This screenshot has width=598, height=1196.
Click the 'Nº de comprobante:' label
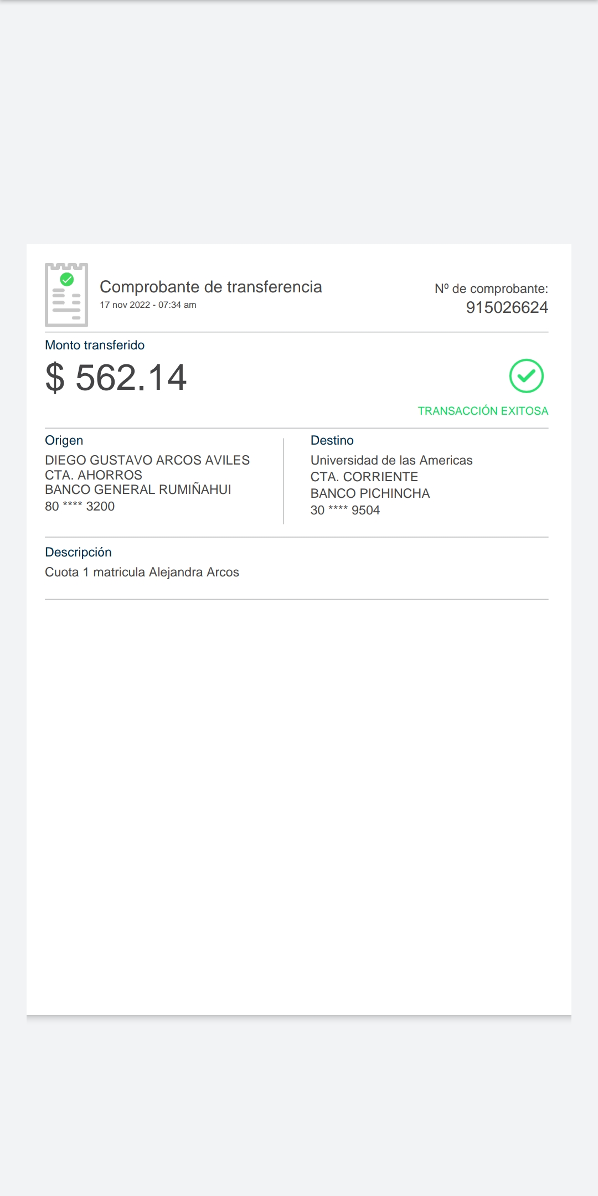491,289
